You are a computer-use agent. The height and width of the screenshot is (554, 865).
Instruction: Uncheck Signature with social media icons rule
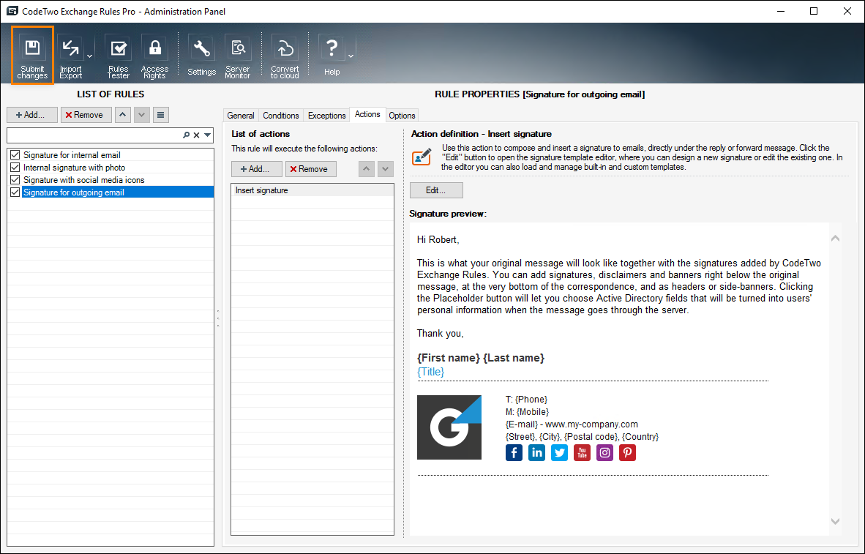tap(15, 180)
